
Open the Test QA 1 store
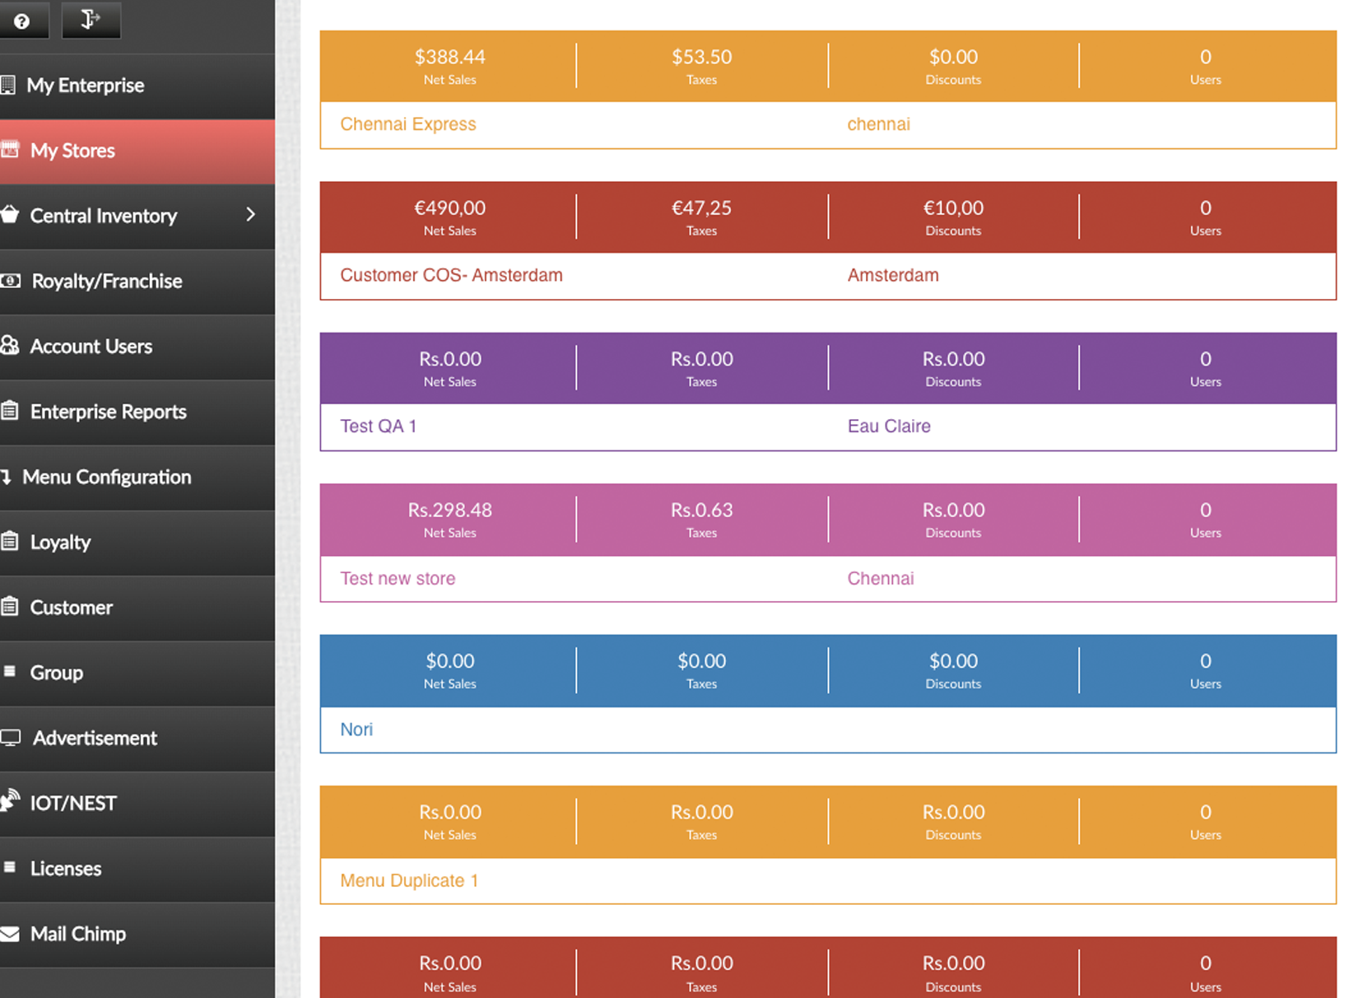pos(379,426)
